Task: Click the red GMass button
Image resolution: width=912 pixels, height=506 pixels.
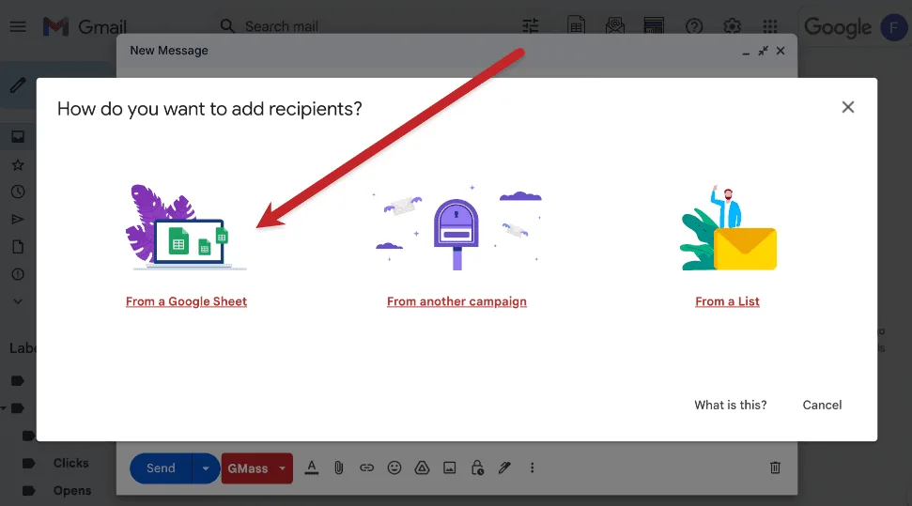Action: 248,468
